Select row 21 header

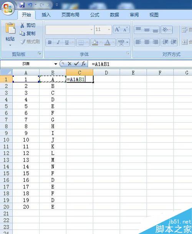(6, 213)
